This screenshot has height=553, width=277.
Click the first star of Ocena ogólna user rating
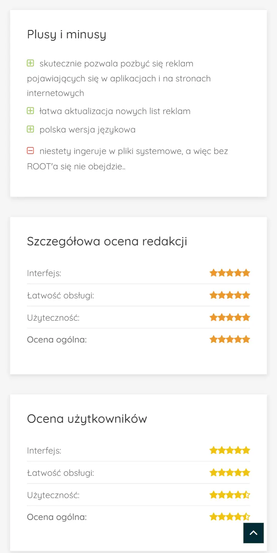[214, 517]
